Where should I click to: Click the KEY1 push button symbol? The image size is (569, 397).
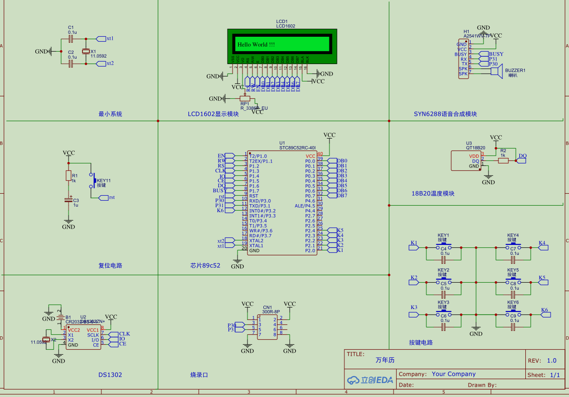[443, 246]
